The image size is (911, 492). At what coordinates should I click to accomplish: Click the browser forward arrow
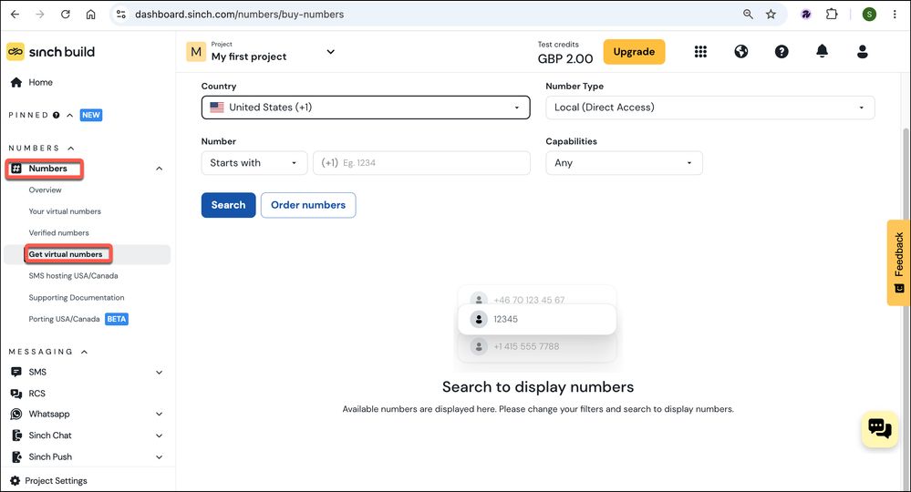pyautogui.click(x=40, y=14)
